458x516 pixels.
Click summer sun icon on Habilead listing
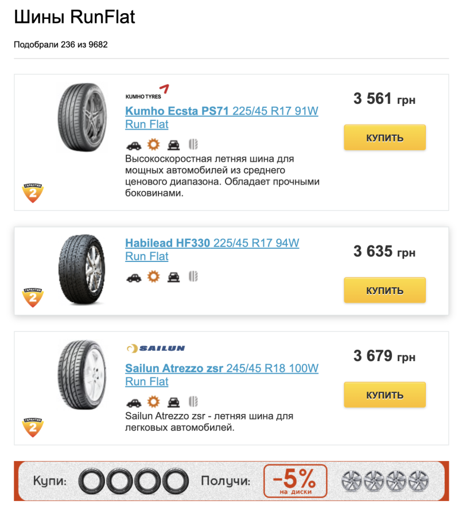coord(154,276)
